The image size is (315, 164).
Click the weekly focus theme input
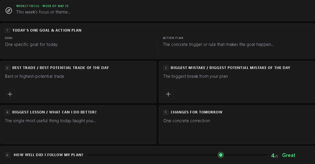pos(43,12)
